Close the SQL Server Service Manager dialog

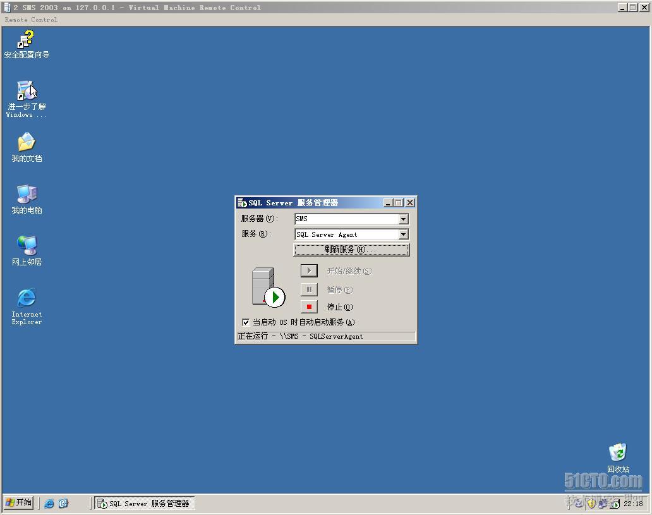coord(410,203)
